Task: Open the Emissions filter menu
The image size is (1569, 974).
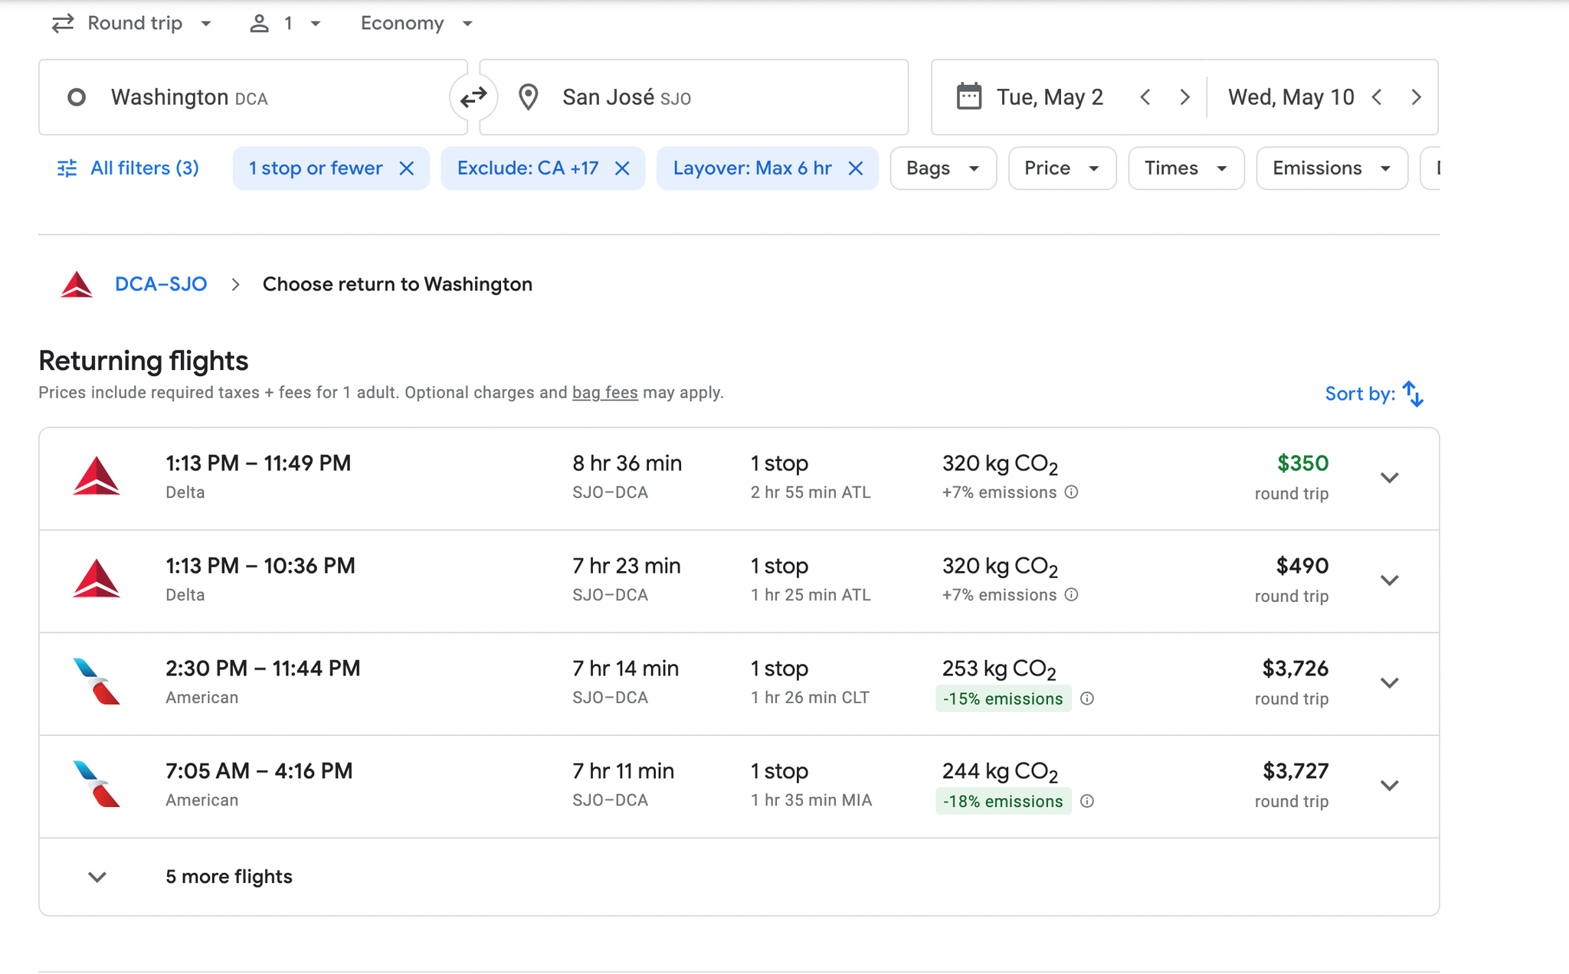Action: (1331, 168)
